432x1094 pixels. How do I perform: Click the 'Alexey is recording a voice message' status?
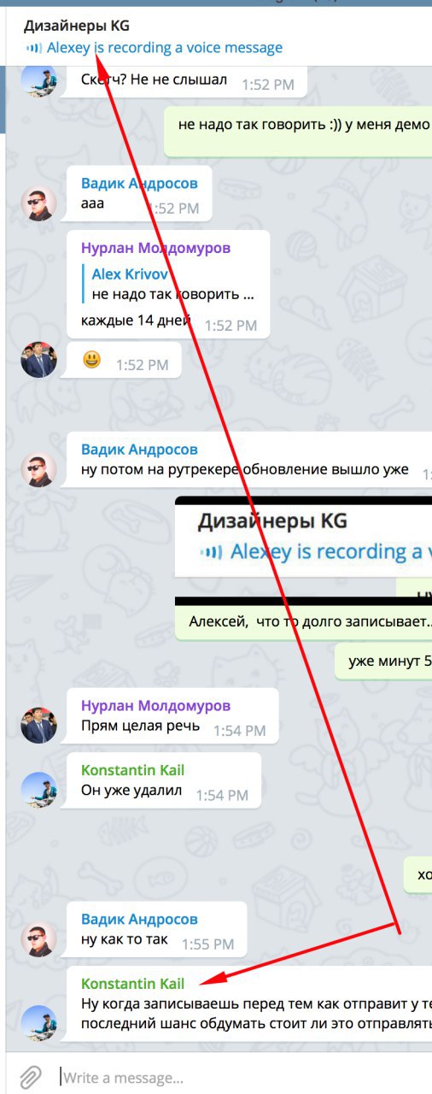tap(165, 49)
